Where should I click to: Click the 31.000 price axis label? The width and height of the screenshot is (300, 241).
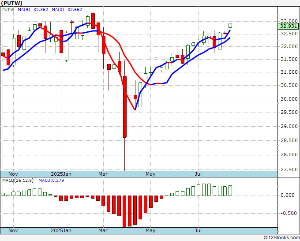289,72
